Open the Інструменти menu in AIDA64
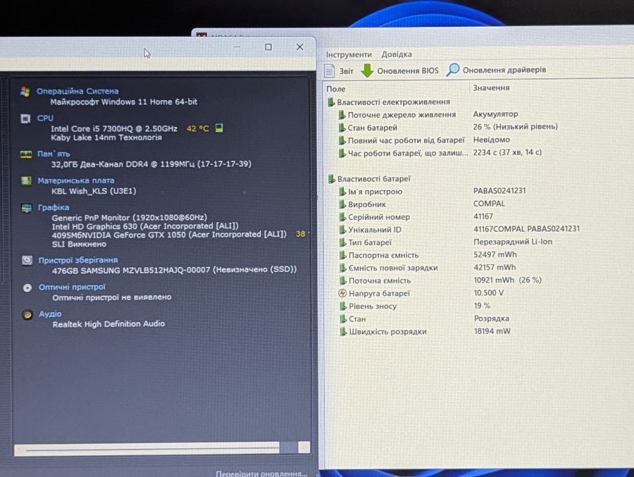The image size is (634, 477). coord(349,54)
